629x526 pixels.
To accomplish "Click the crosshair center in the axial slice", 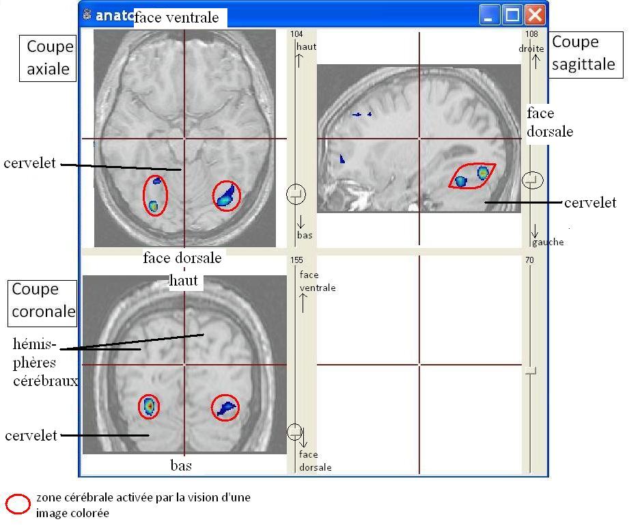I will click(x=184, y=139).
